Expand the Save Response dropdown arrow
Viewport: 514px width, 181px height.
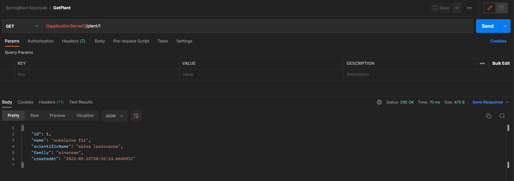(507, 102)
